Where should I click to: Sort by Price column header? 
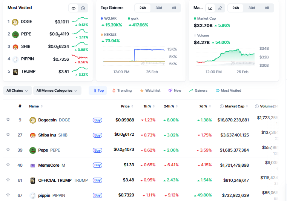point(125,106)
